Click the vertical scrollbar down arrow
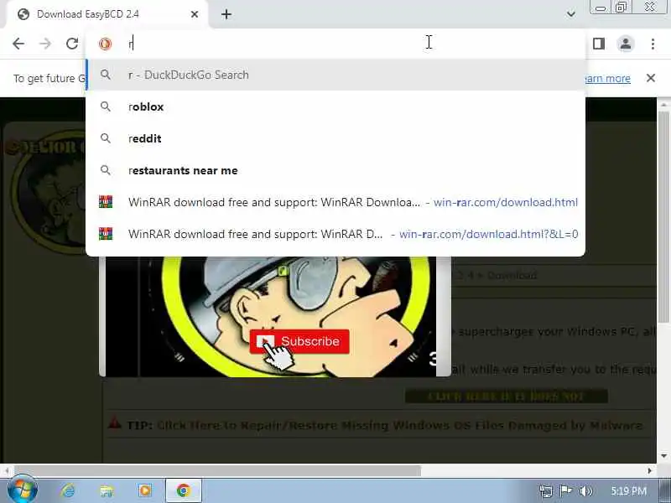This screenshot has width=671, height=503. pos(663,456)
